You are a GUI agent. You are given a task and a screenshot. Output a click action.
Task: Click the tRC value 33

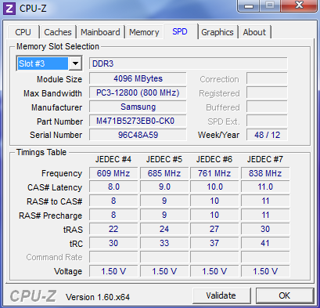[164, 243]
